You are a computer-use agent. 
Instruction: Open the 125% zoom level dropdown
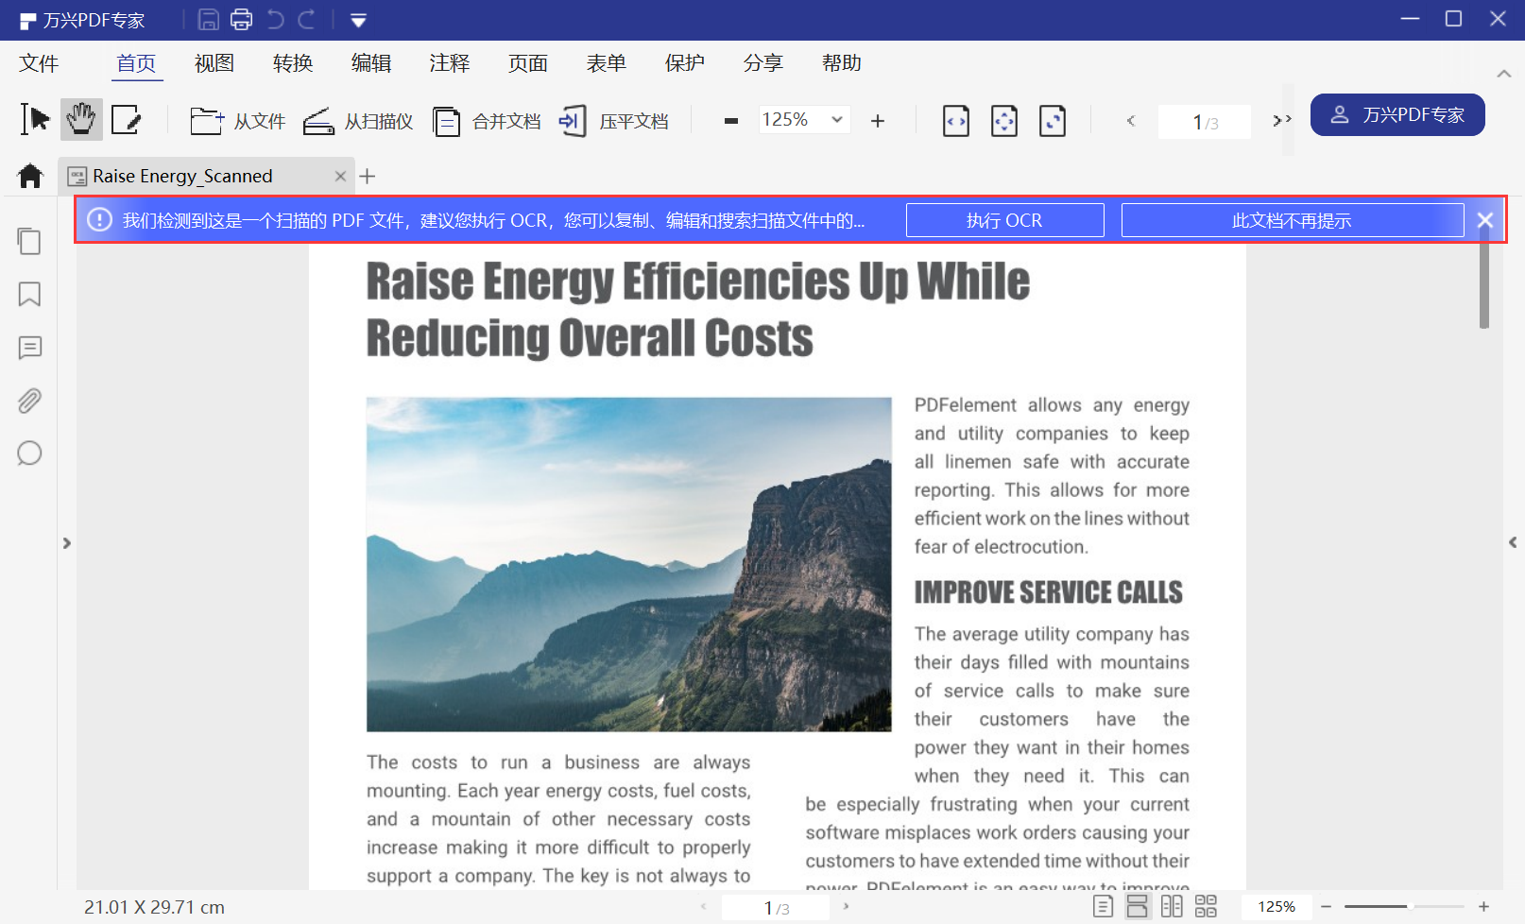(836, 120)
